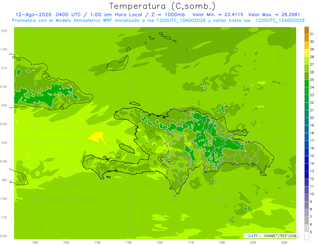Click the 68W longitude axis label
This screenshot has height=246, width=319.
pos(284,242)
